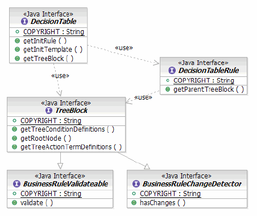257x216 pixels.
Task: Select the BusinessRuleChangeDetector class title
Action: [192, 184]
